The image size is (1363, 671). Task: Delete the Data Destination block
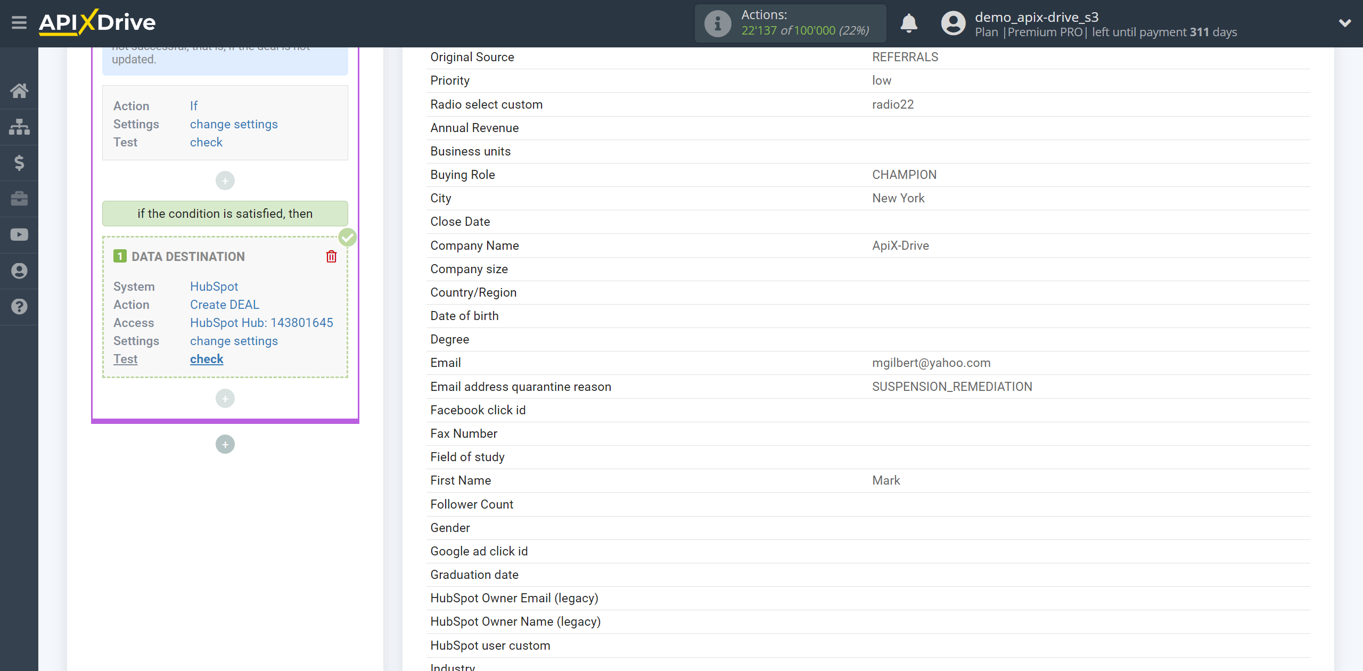[x=331, y=257]
